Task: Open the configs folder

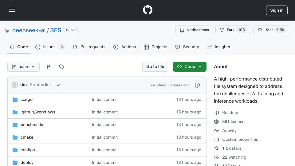Action: [28, 150]
